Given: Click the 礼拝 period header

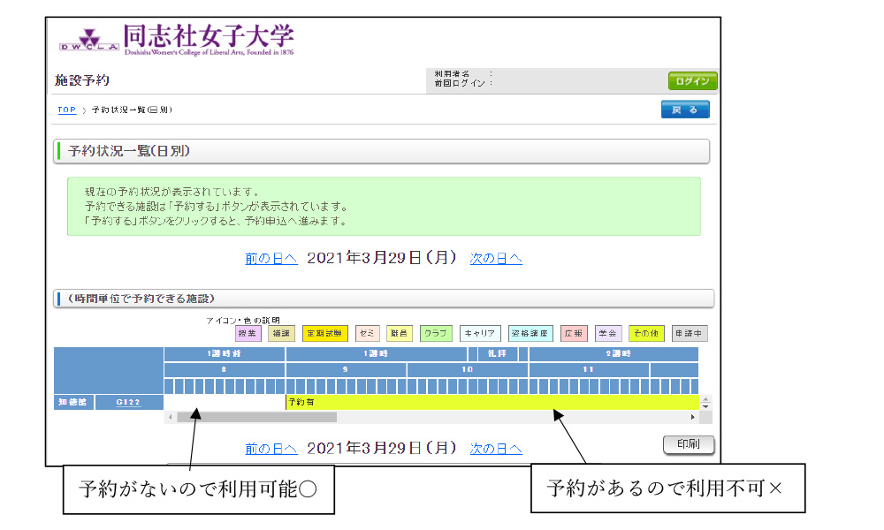Looking at the screenshot, I should pos(497,353).
